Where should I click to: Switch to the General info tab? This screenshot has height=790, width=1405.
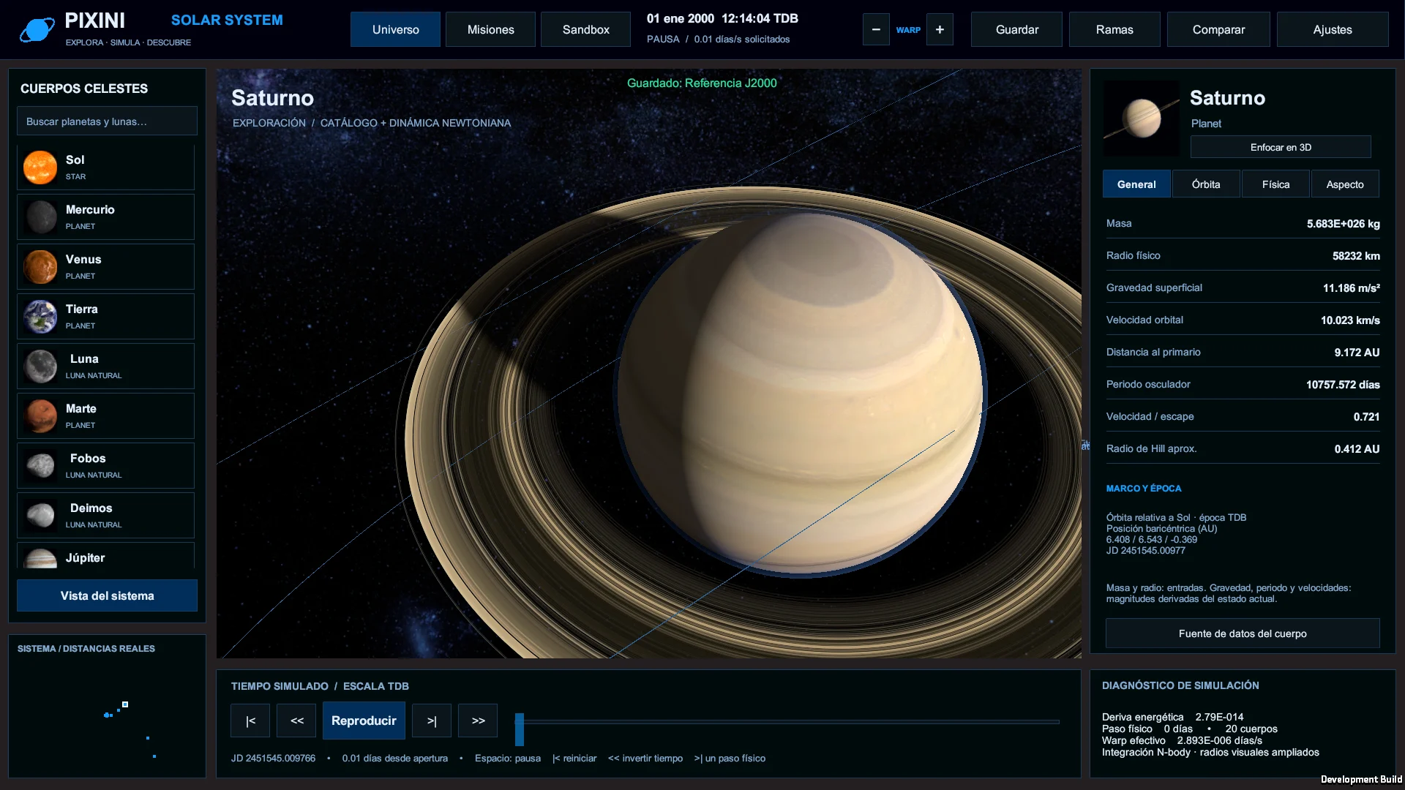coord(1136,184)
